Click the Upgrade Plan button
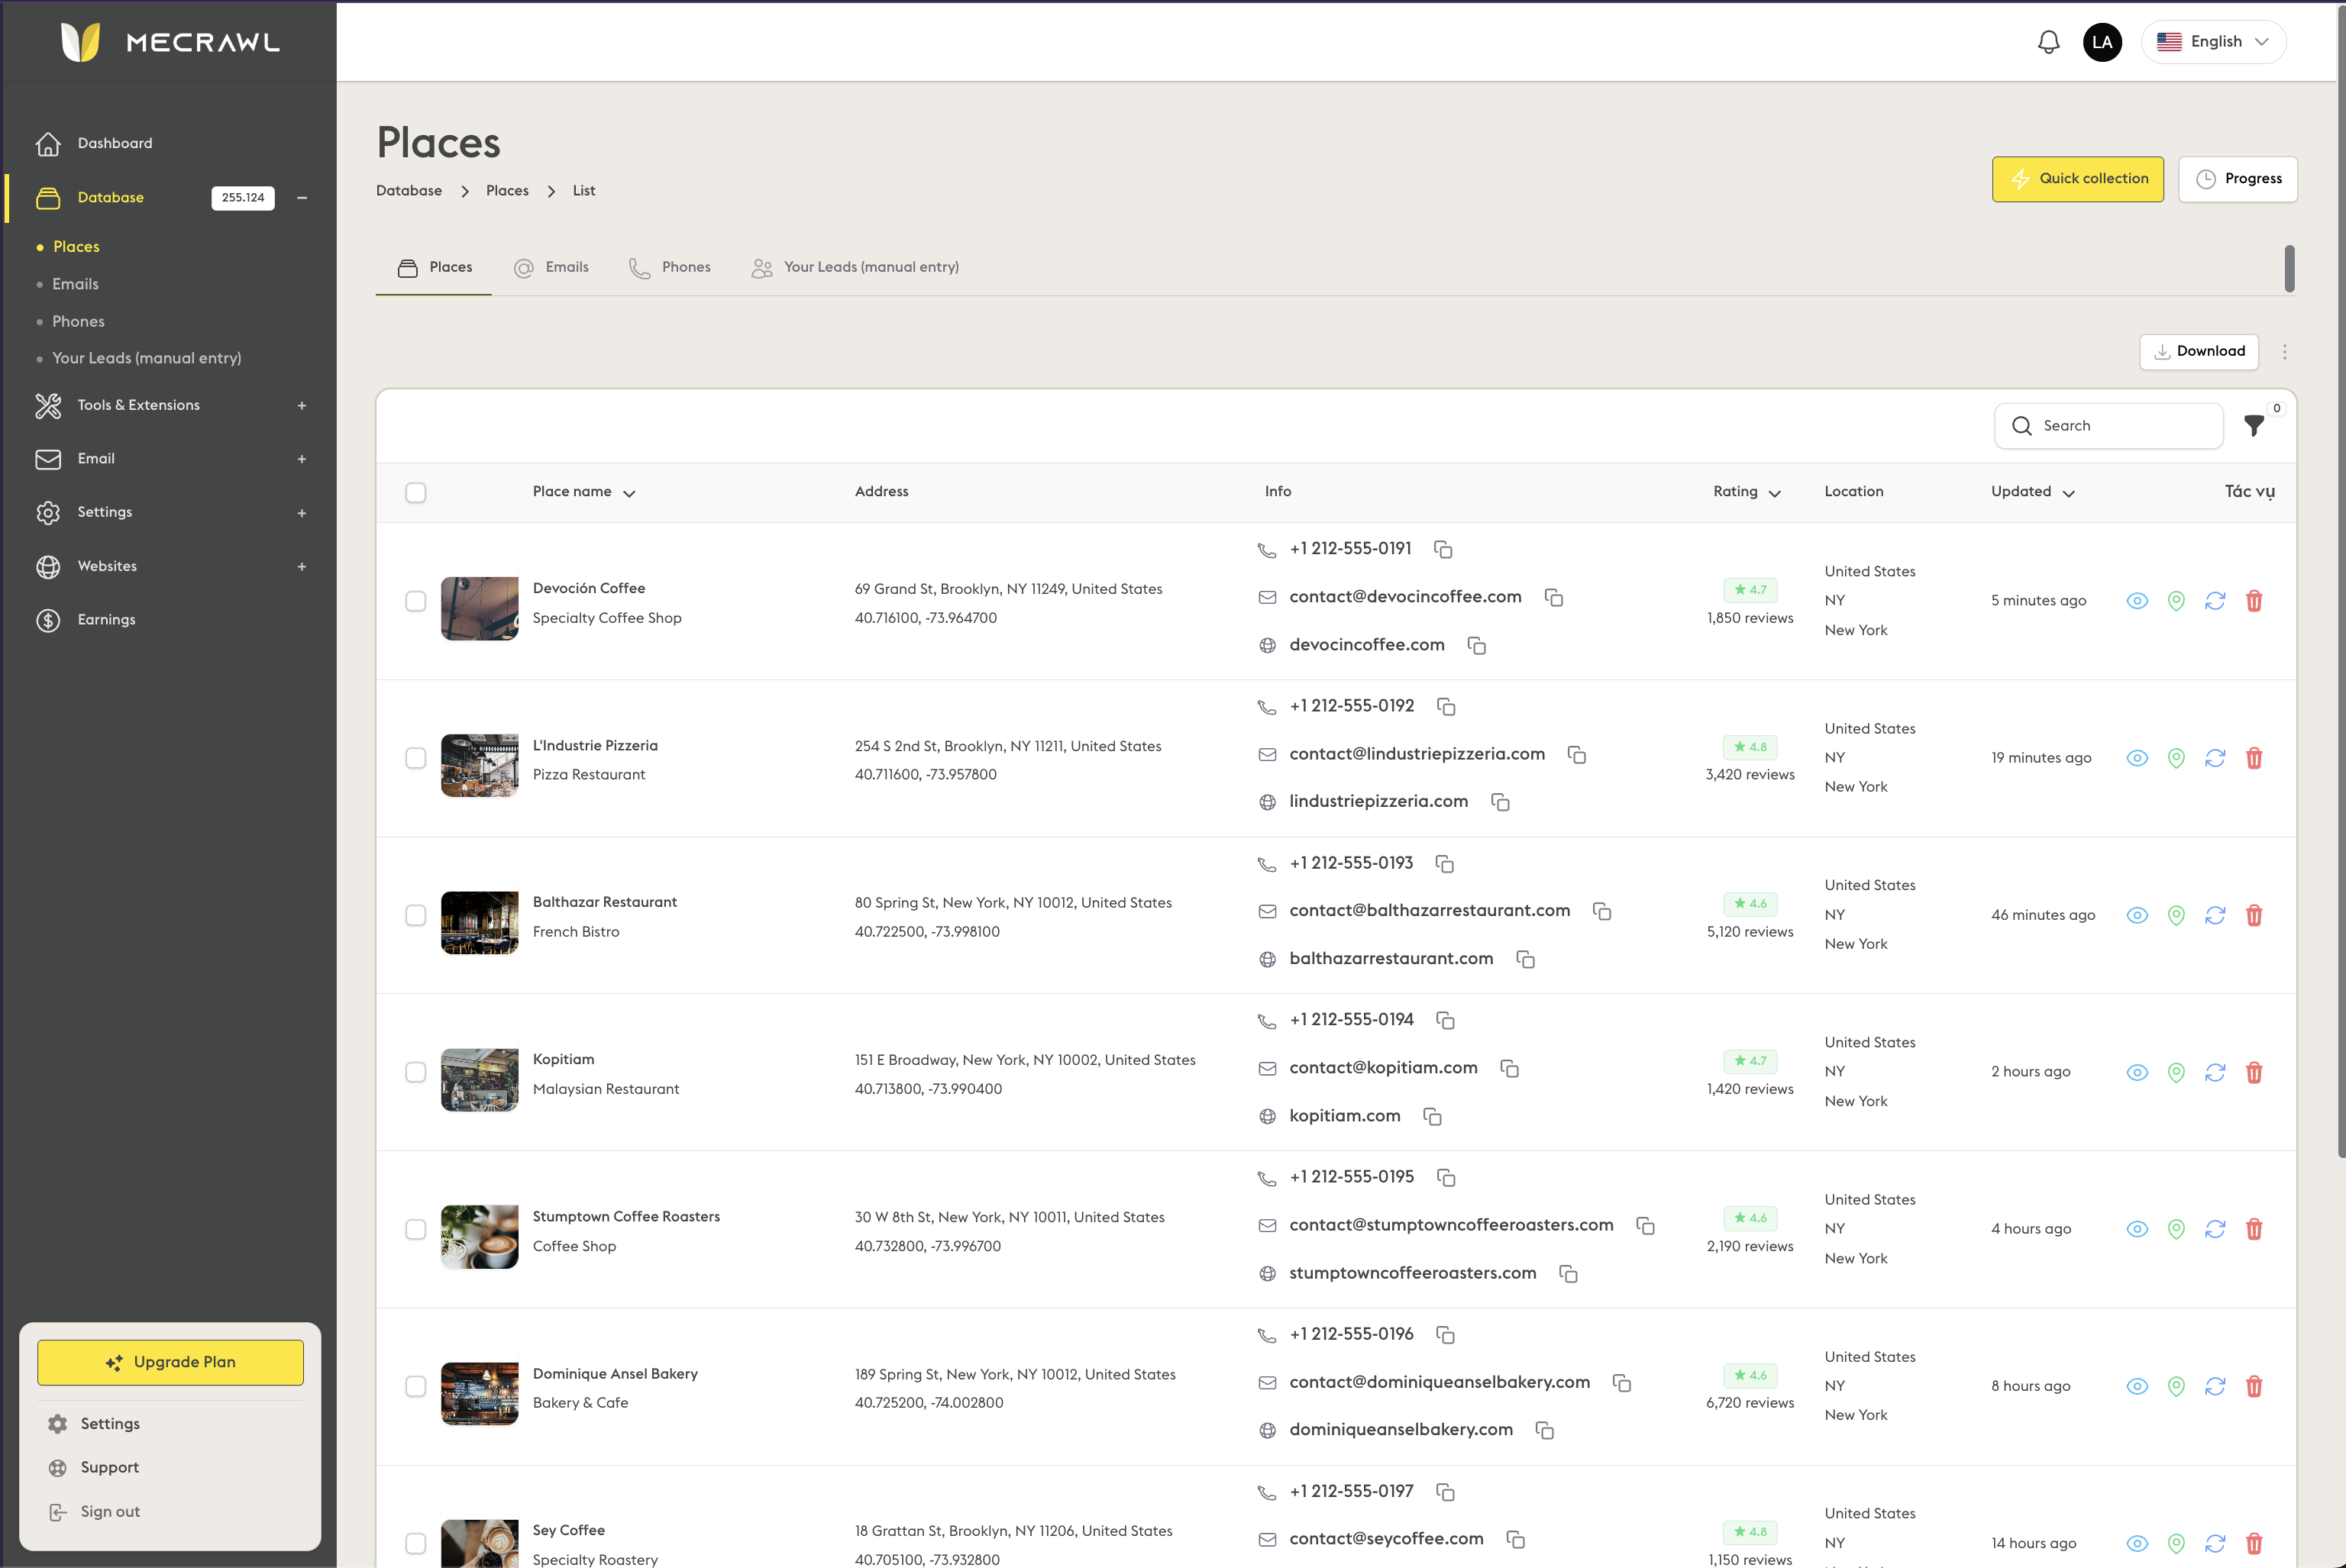Image resolution: width=2346 pixels, height=1568 pixels. pyautogui.click(x=170, y=1363)
